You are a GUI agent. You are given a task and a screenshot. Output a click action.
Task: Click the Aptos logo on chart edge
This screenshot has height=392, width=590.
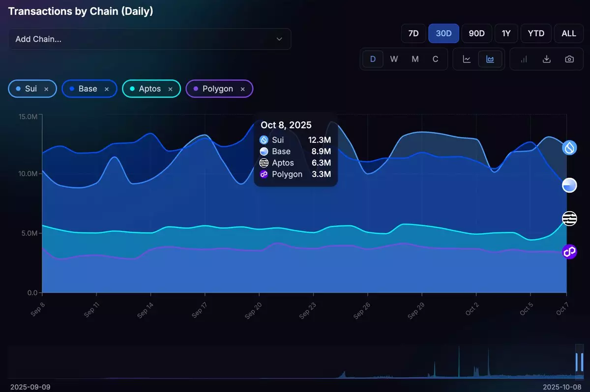tap(569, 219)
